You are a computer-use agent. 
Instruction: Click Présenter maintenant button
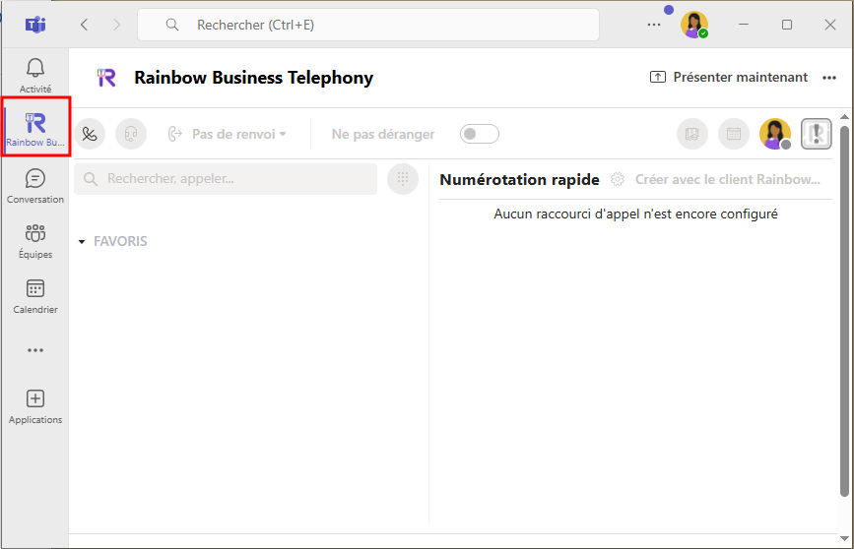tap(729, 78)
